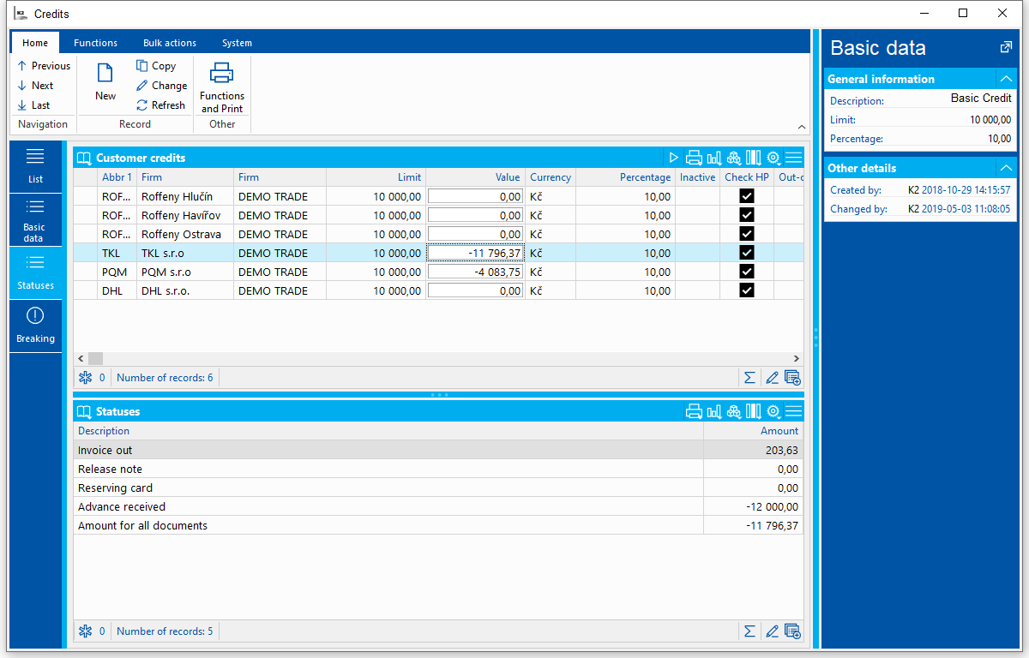Go to Next record
This screenshot has width=1029, height=658.
35,86
